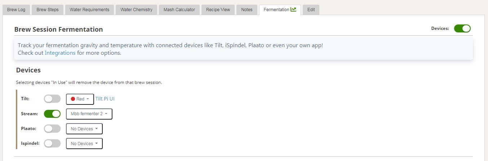
Task: Select the Water Chemistry tab
Action: coord(136,10)
